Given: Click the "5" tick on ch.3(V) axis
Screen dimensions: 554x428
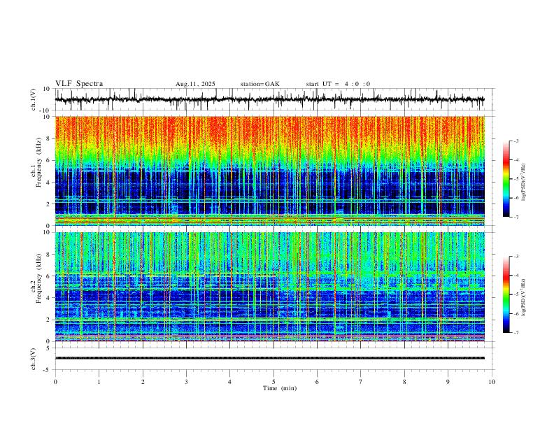Looking at the screenshot, I should point(48,348).
